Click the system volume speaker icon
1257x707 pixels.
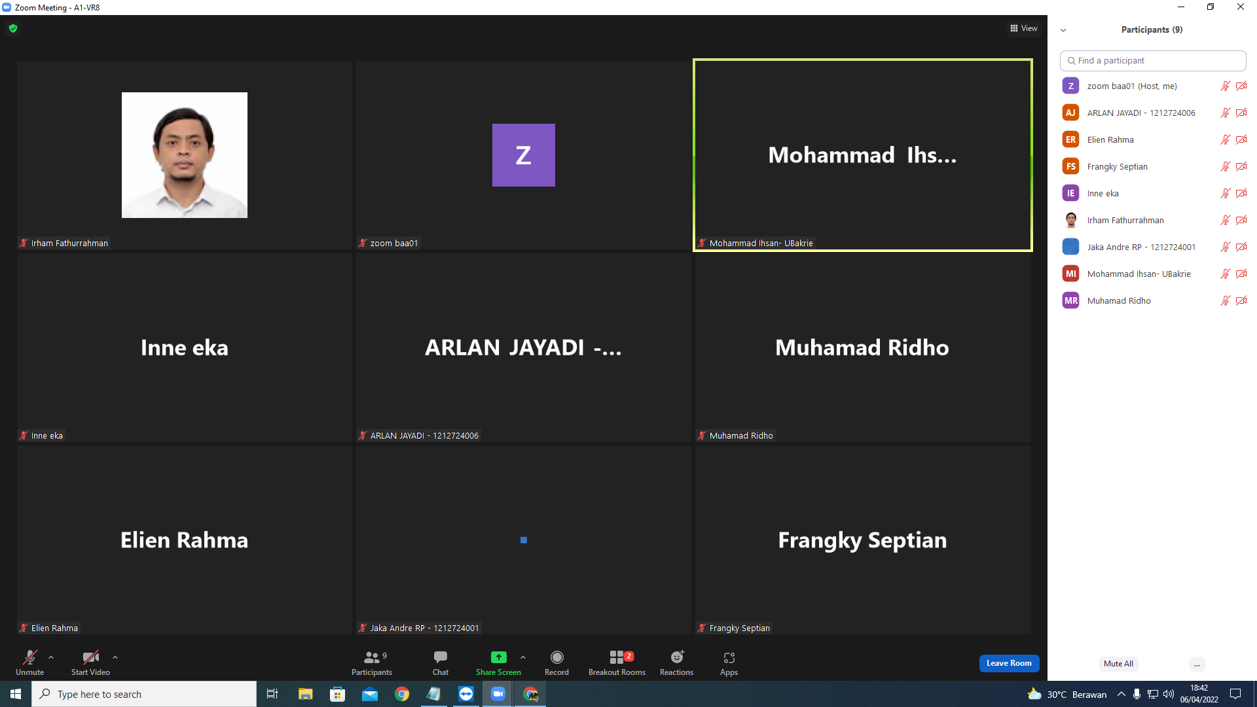pyautogui.click(x=1169, y=694)
